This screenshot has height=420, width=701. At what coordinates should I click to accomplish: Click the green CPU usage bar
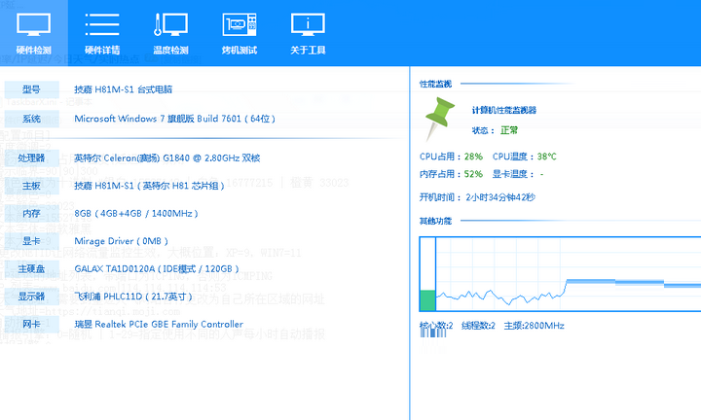(427, 301)
